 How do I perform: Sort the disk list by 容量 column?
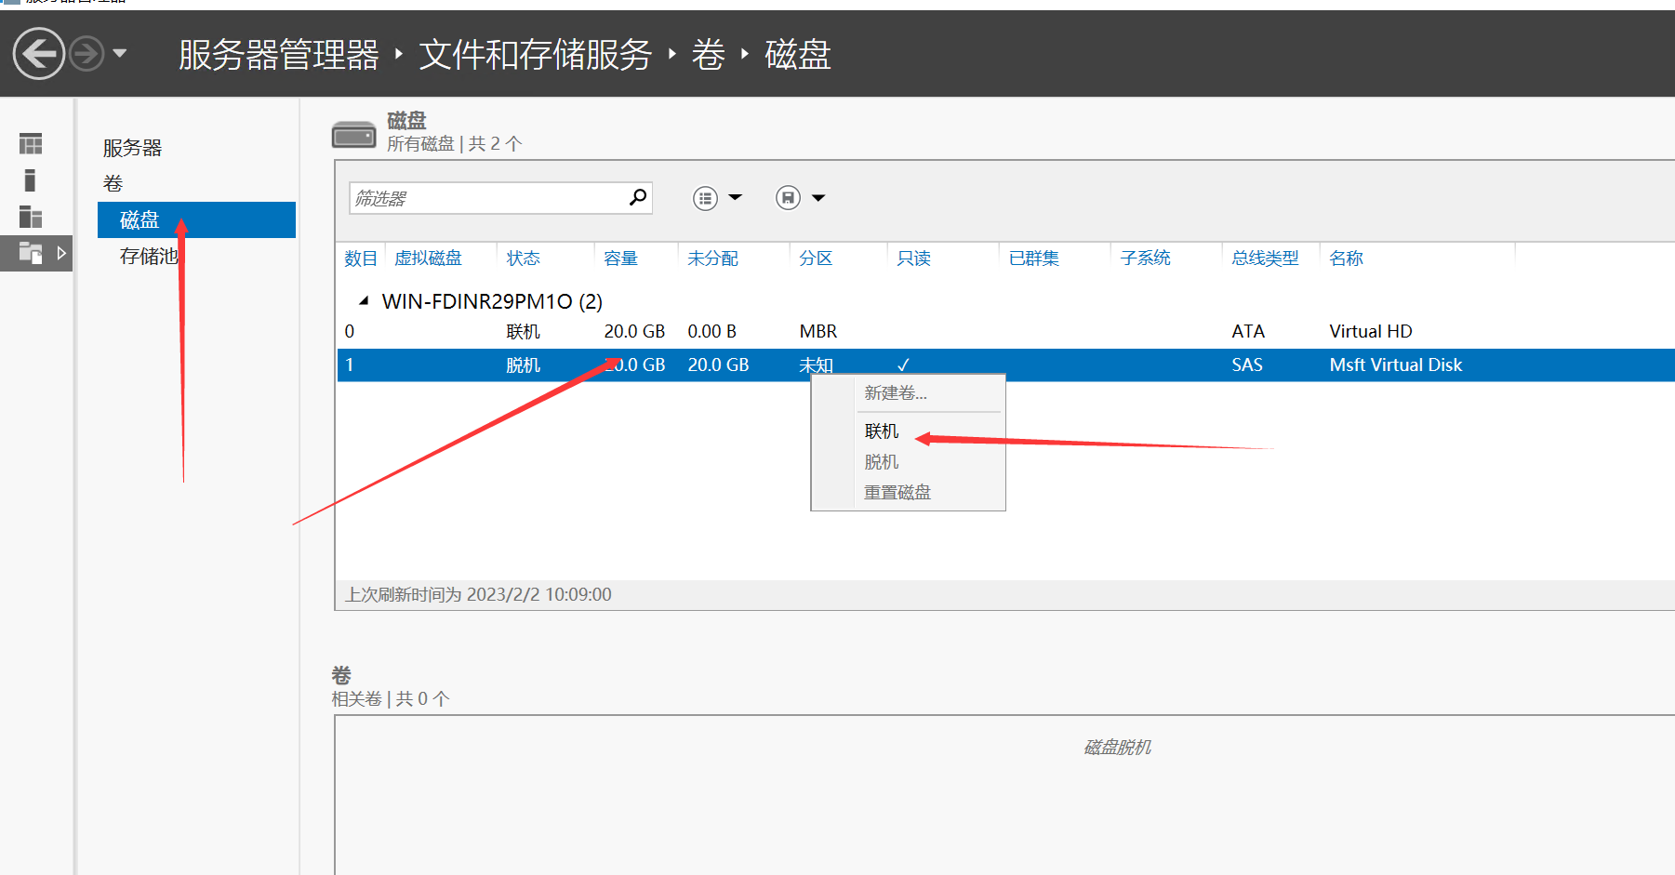(x=620, y=259)
